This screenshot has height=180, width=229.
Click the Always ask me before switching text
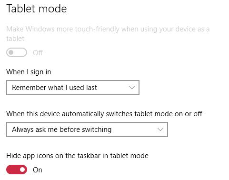click(x=62, y=130)
